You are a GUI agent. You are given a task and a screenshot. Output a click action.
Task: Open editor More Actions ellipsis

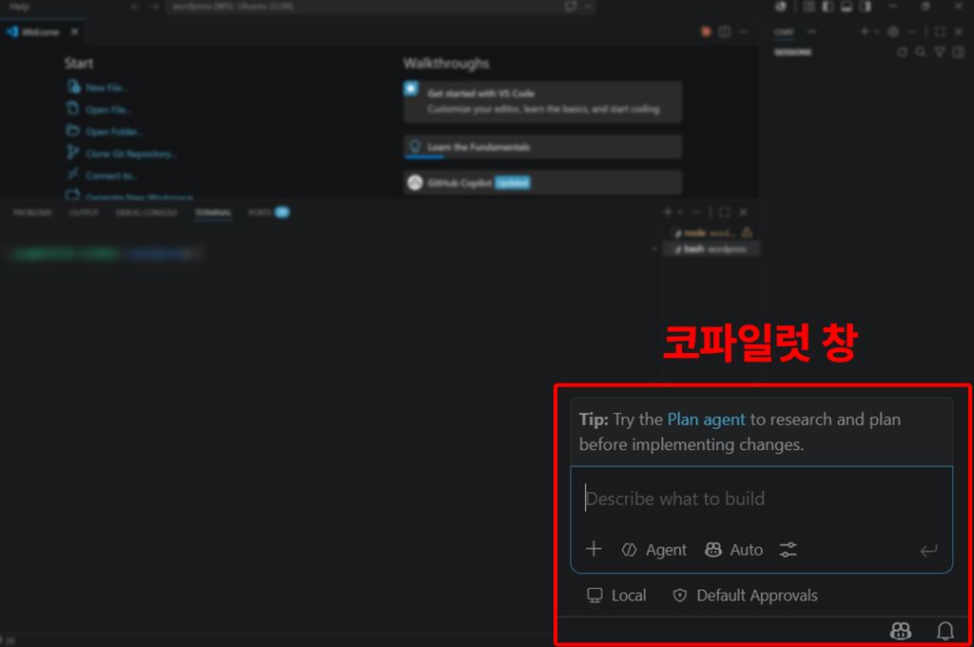click(x=744, y=31)
